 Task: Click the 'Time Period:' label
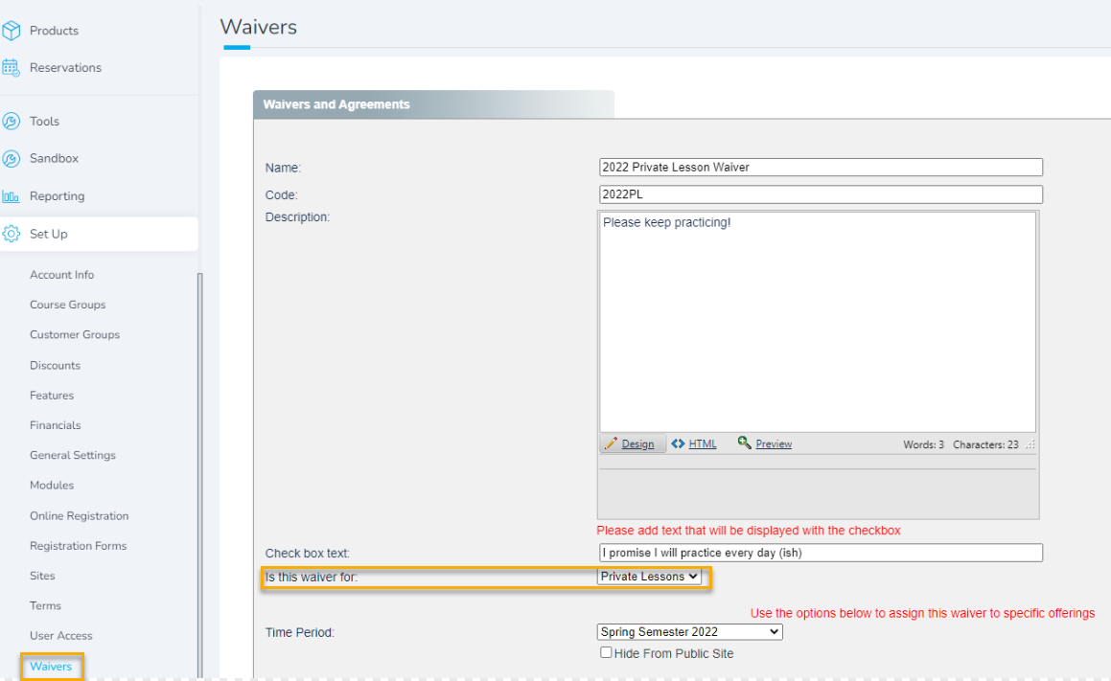300,632
